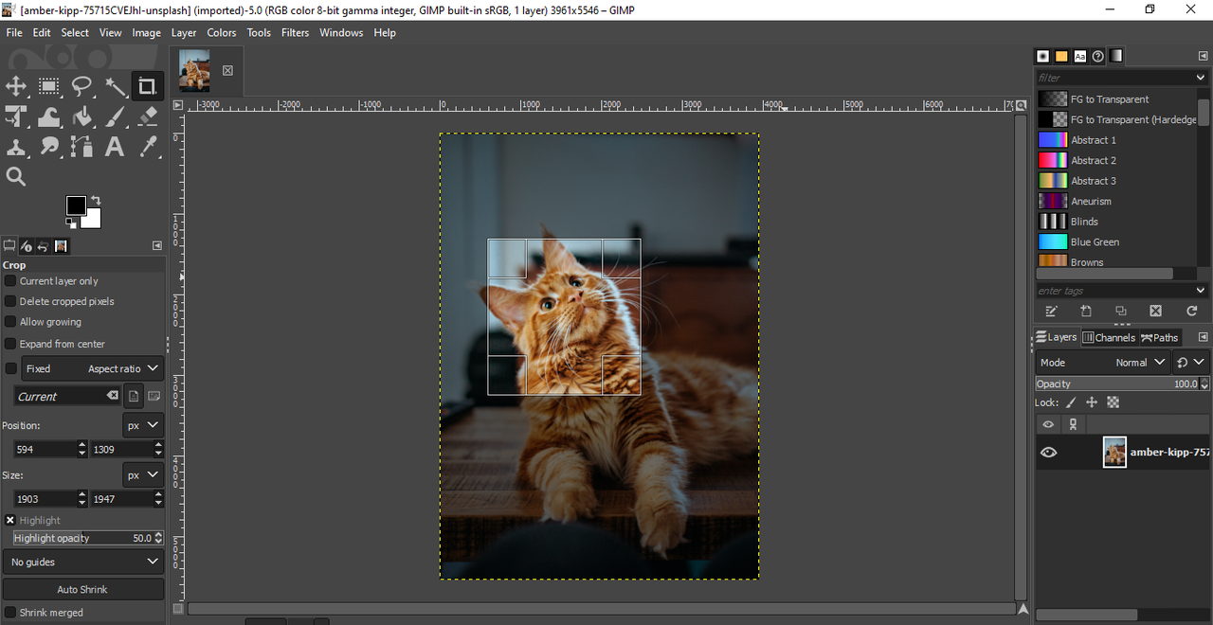This screenshot has width=1213, height=625.
Task: Open the Fixed Aspect ratio dropdown
Action: pos(93,368)
